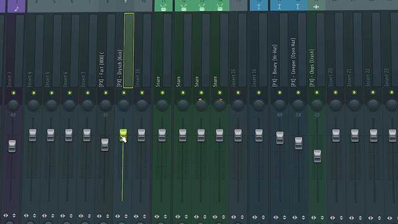Mute the Chips (Crash) track
The width and height of the screenshot is (398, 224).
[x=317, y=93]
